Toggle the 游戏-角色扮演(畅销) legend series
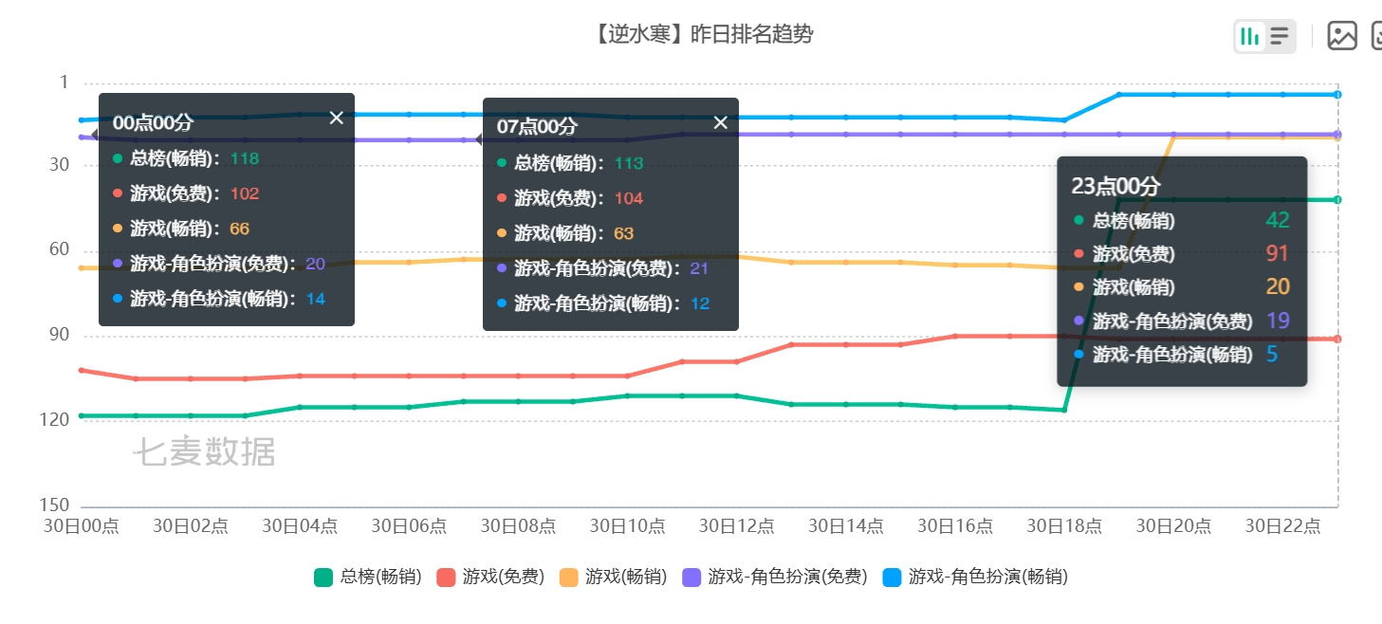 coord(975,577)
